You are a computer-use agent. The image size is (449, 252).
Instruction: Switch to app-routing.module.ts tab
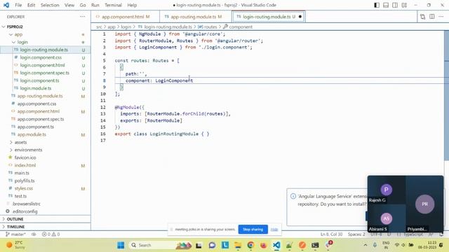pos(195,17)
